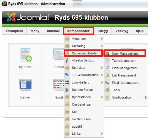
Task: Click the Joomla logo in header
Action: click(28, 17)
